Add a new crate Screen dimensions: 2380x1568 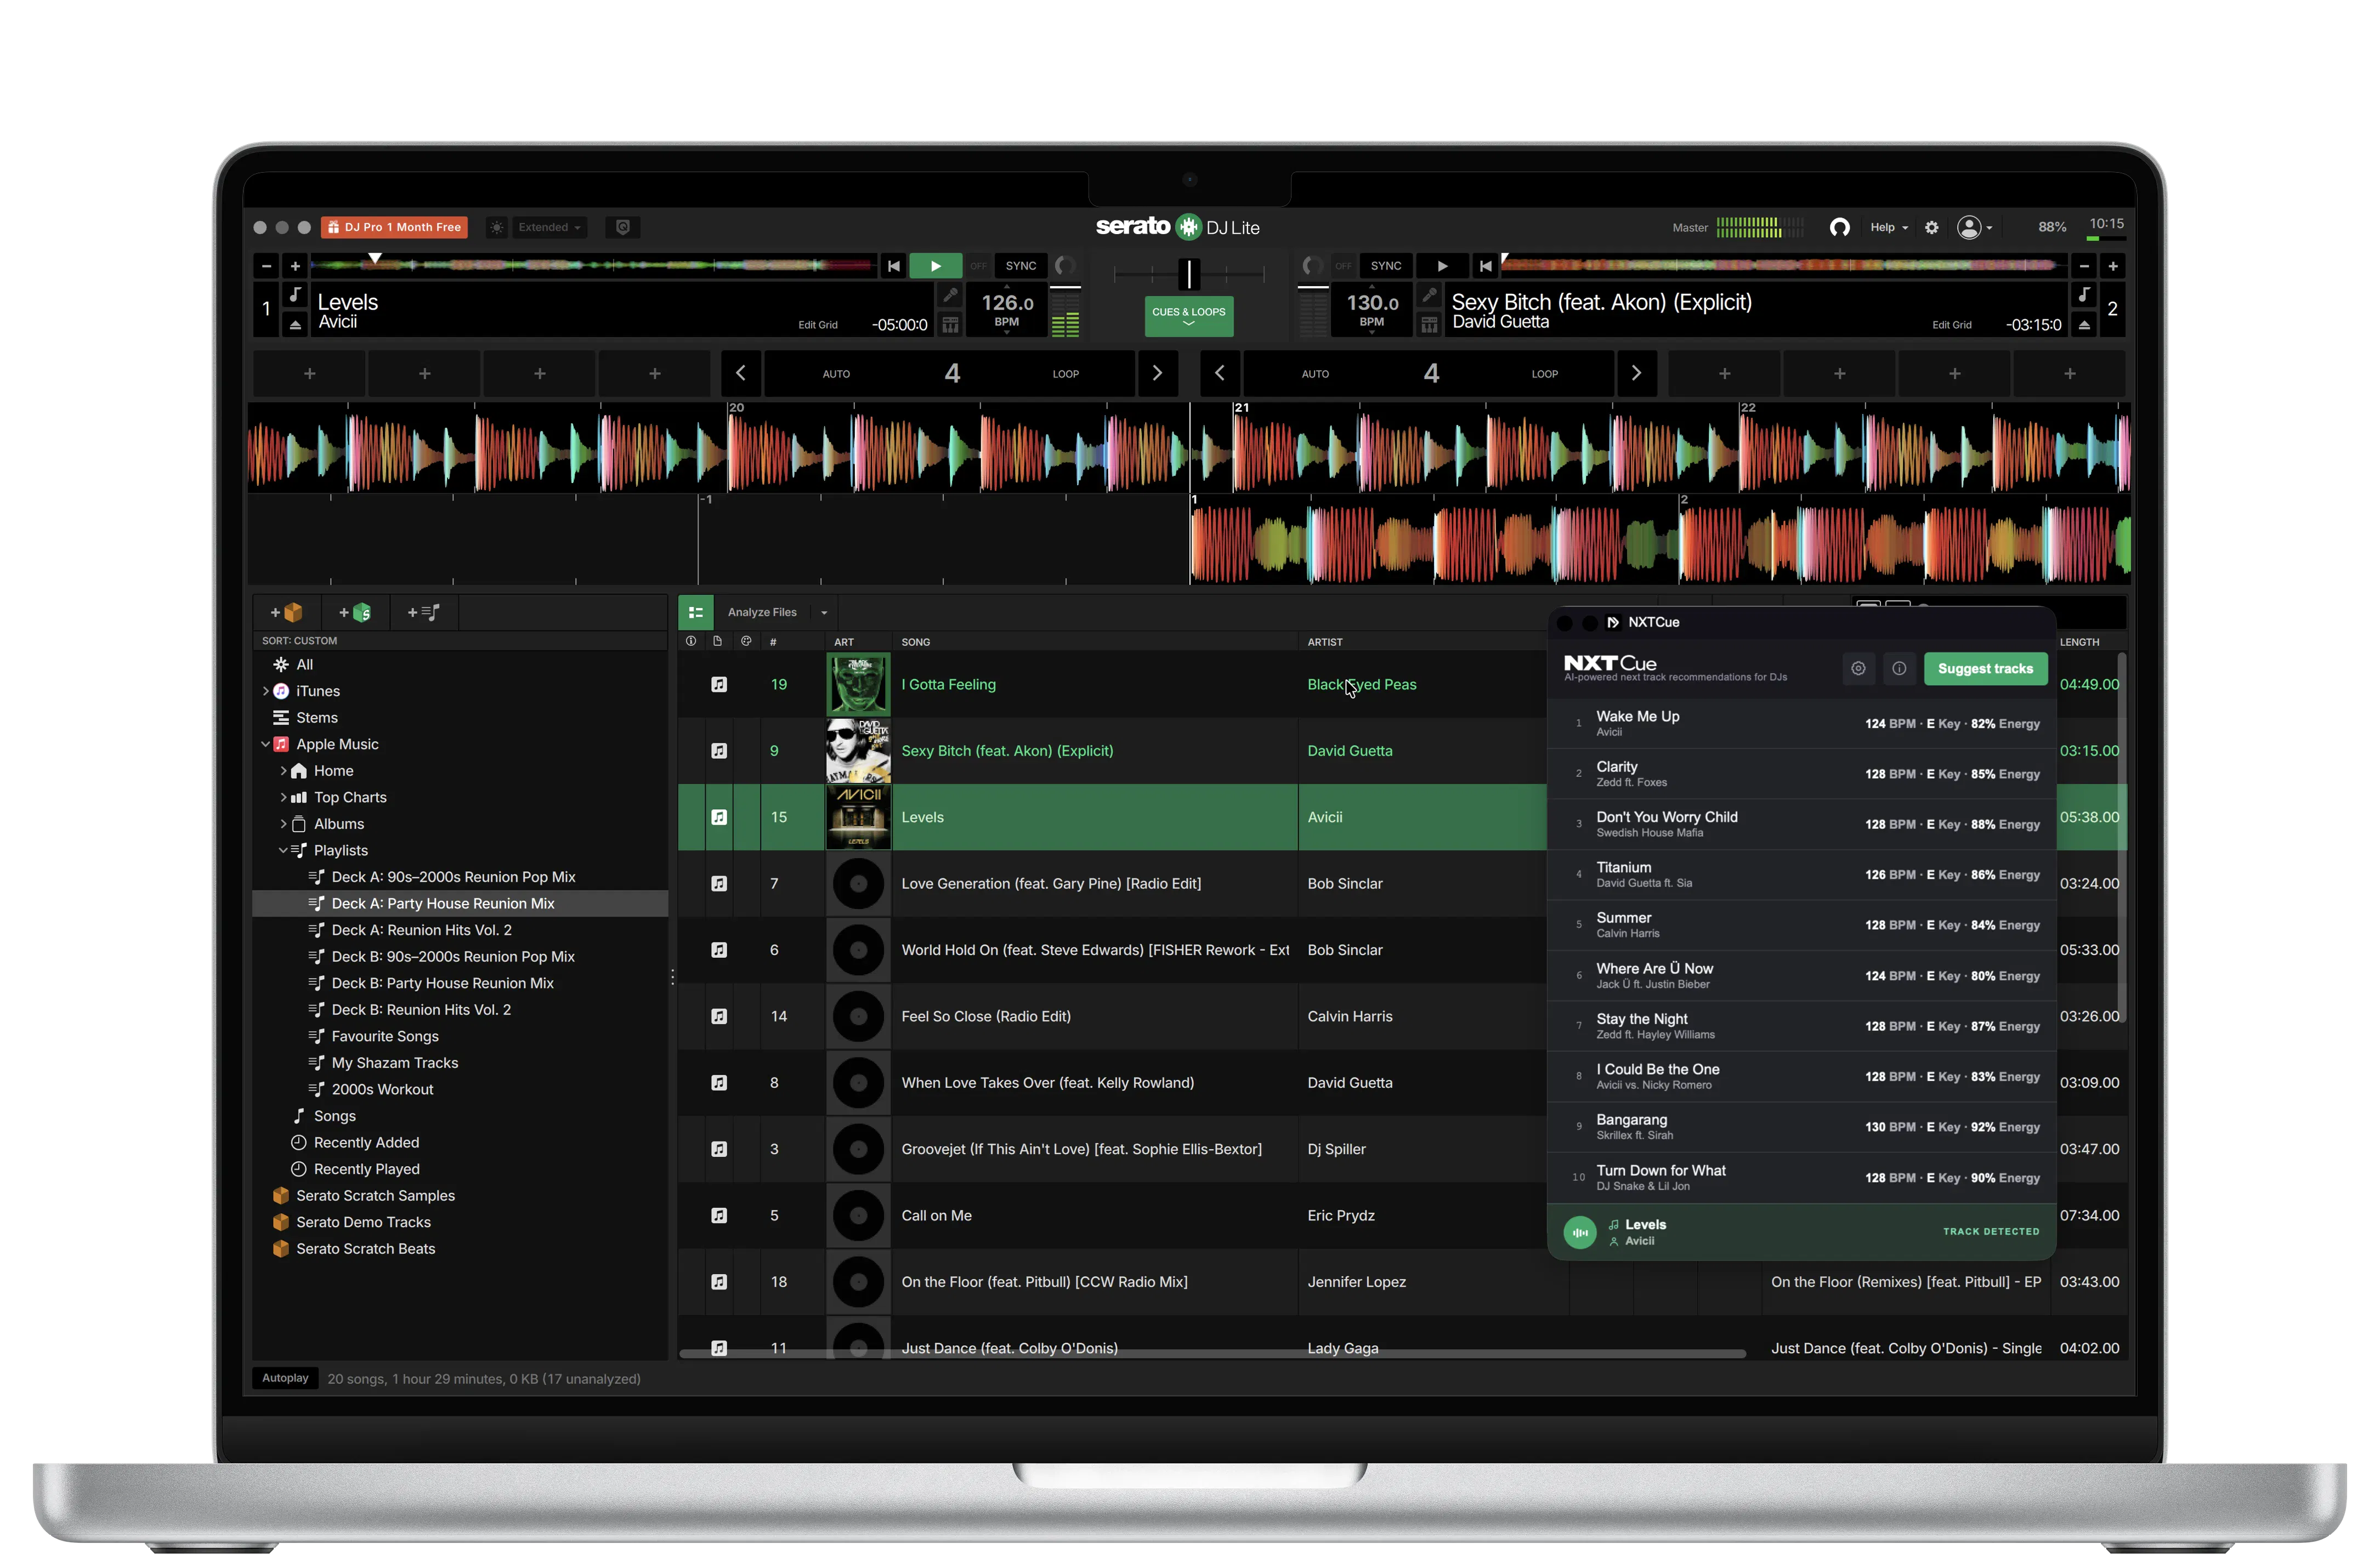(286, 613)
